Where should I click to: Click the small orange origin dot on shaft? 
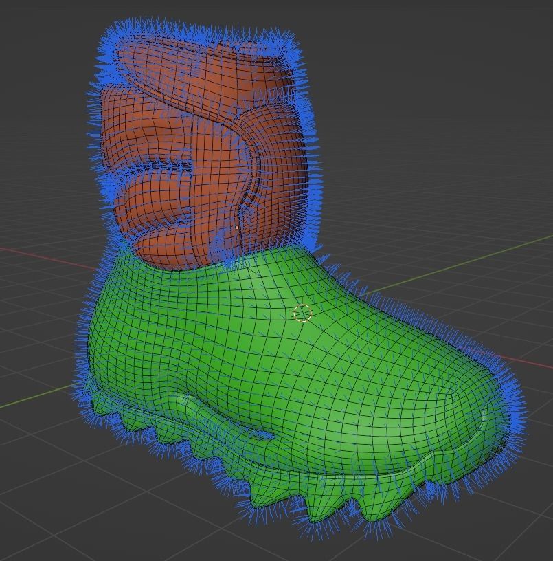click(x=237, y=227)
